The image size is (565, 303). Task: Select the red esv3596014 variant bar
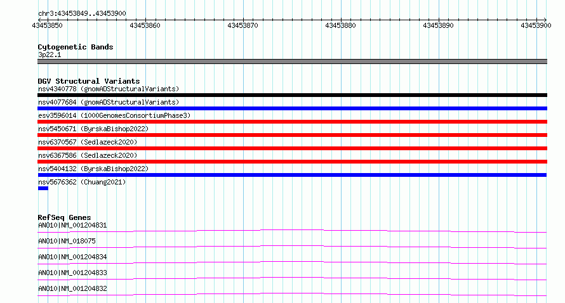(x=292, y=122)
